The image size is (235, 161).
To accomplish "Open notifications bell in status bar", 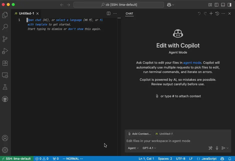I will pos(230,158).
